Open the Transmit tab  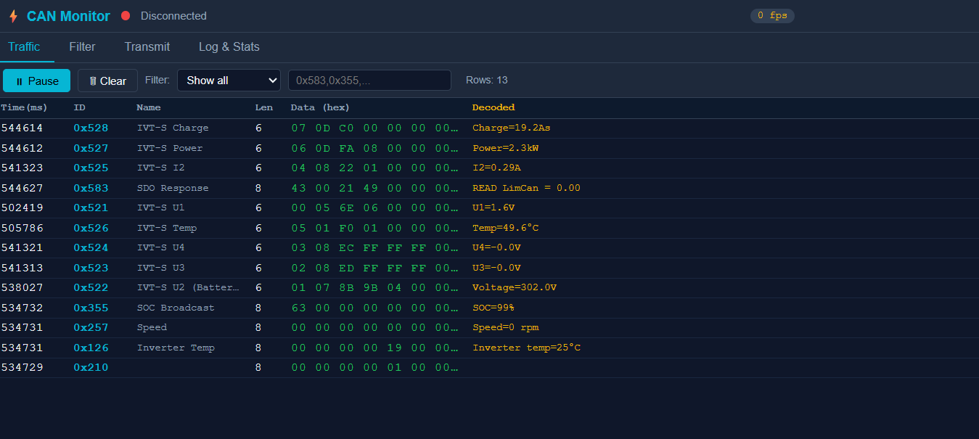tap(147, 46)
